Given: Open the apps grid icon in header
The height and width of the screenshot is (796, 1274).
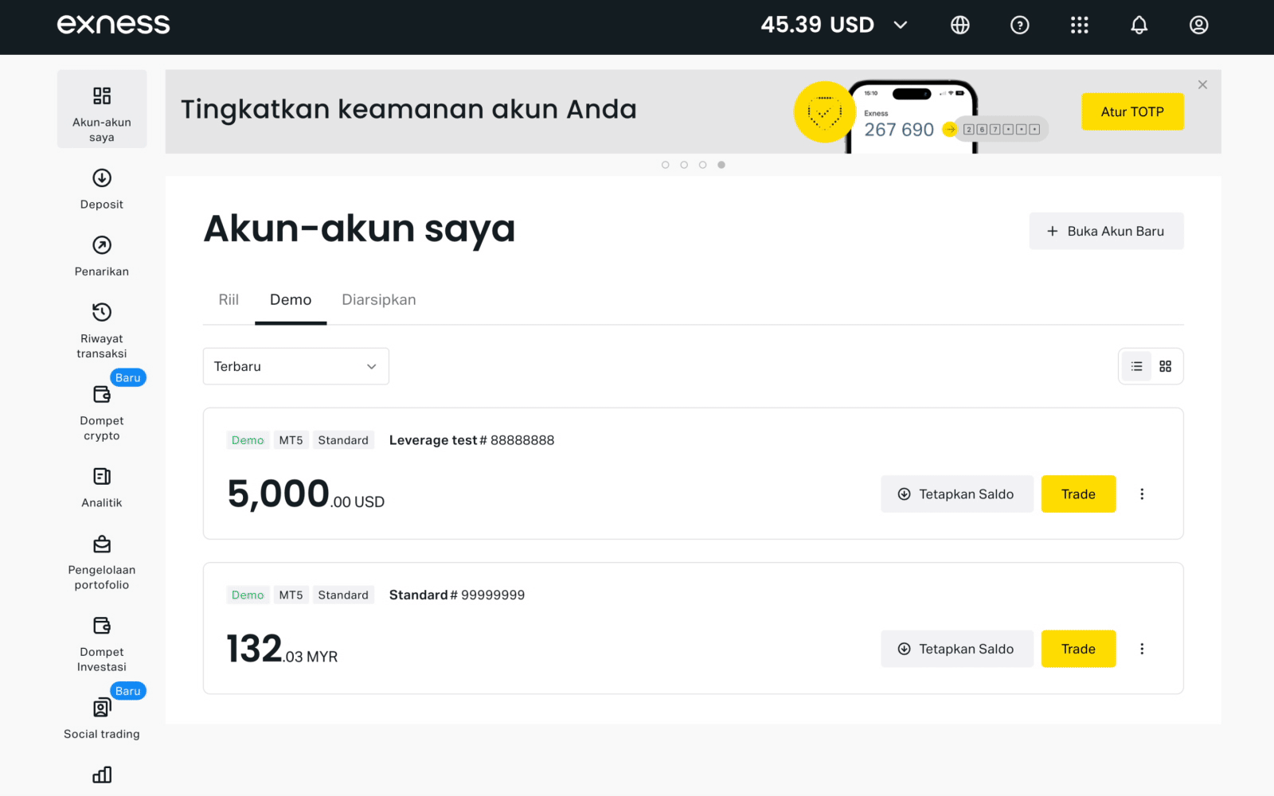Looking at the screenshot, I should [x=1079, y=25].
